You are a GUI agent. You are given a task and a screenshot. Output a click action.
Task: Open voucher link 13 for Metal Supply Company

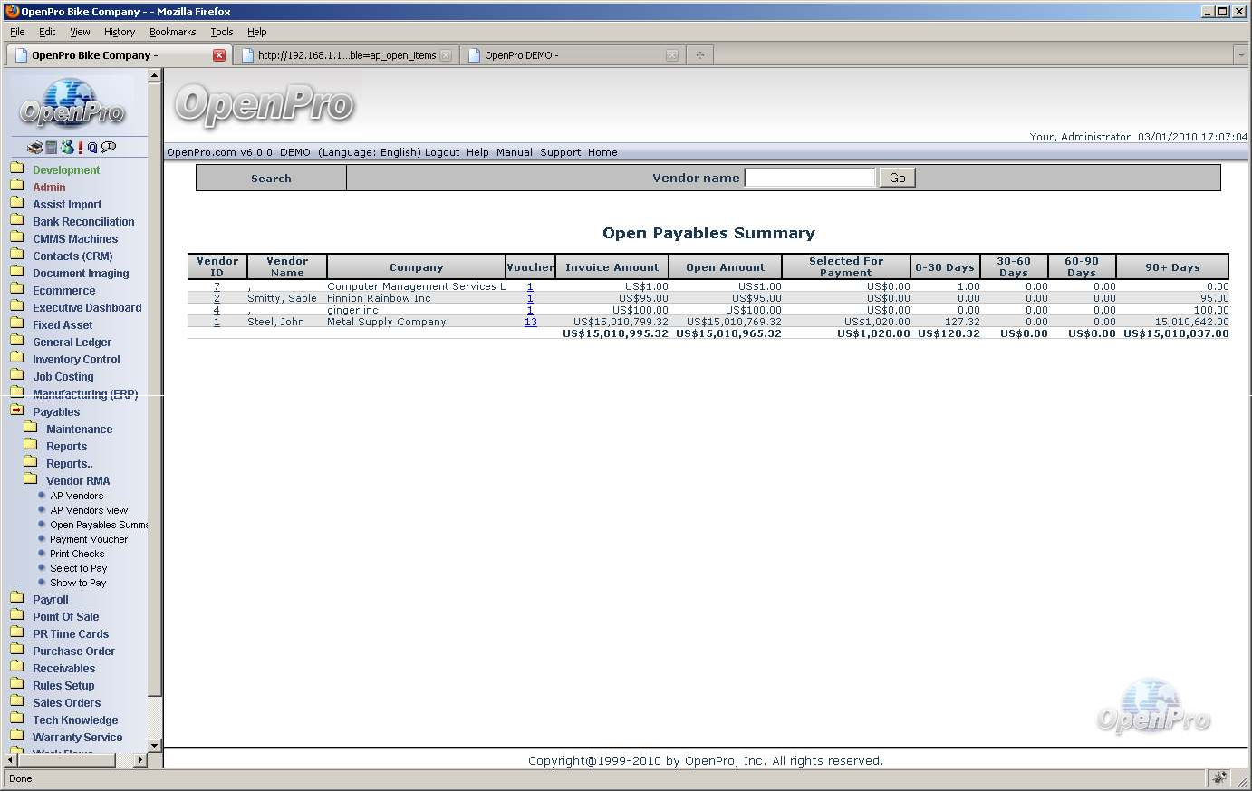click(530, 322)
